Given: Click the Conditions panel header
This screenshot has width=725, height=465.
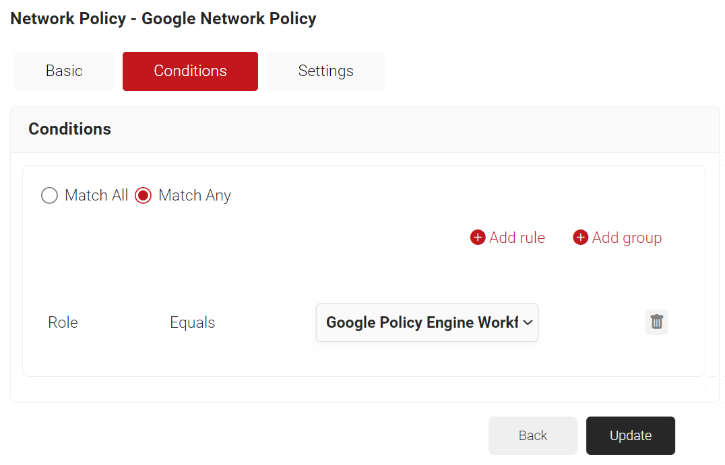Looking at the screenshot, I should (70, 129).
